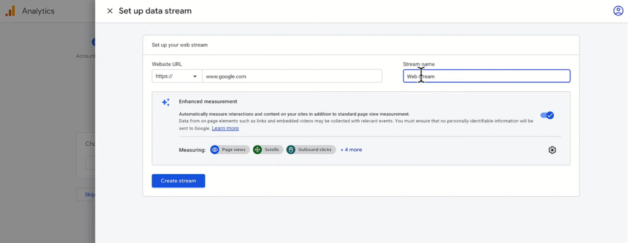Screen dimensions: 628x243
Task: Click the Measuring: label
Action: point(192,150)
